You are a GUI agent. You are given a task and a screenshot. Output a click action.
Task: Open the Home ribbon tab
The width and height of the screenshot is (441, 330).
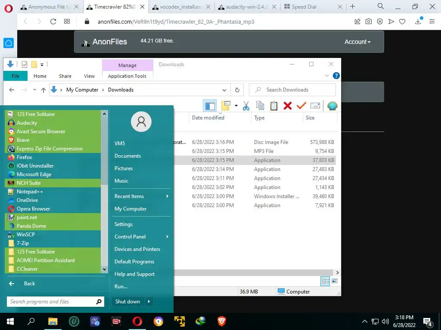(x=40, y=76)
